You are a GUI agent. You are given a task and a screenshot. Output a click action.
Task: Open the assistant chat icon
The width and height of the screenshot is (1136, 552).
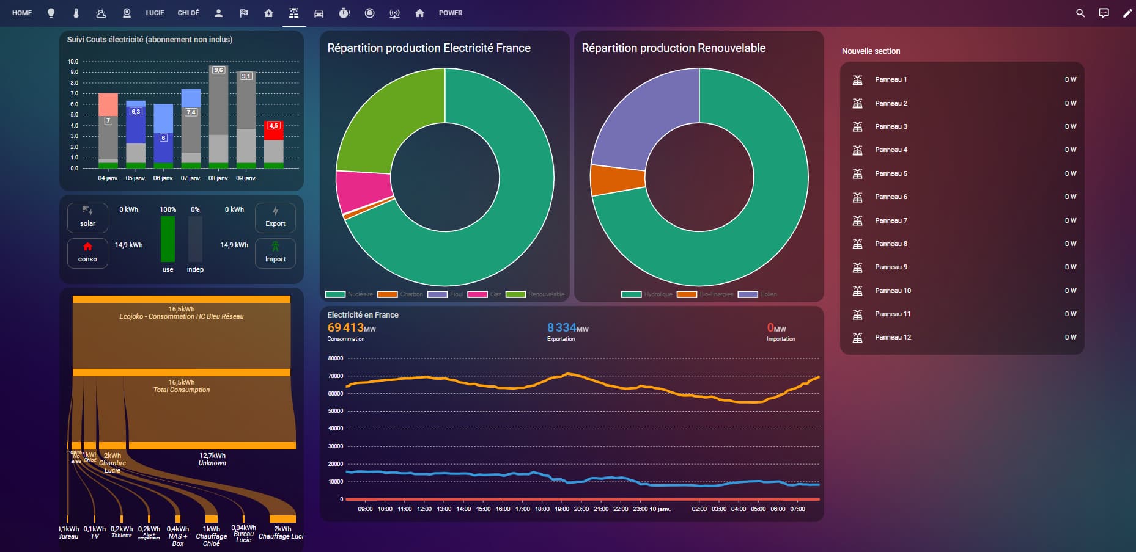pos(1104,13)
